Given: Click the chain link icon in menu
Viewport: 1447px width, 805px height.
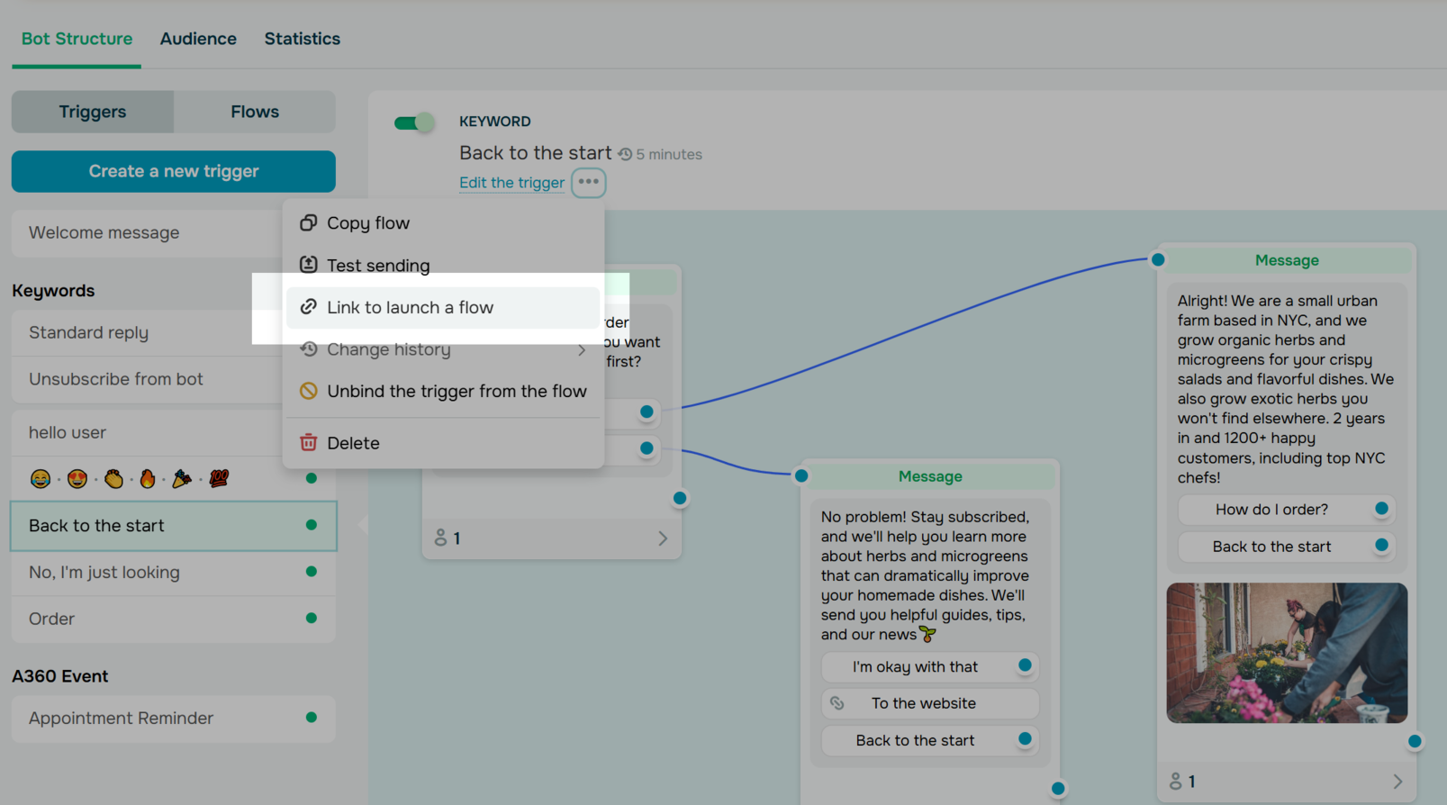Looking at the screenshot, I should pos(308,306).
